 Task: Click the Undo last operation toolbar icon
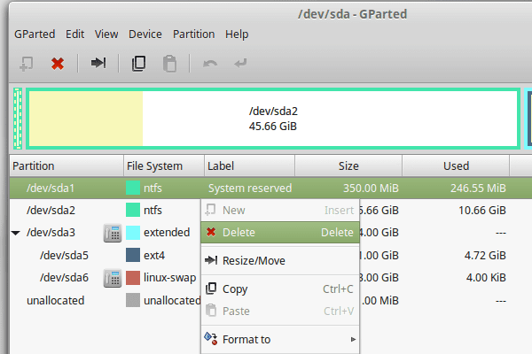click(210, 64)
